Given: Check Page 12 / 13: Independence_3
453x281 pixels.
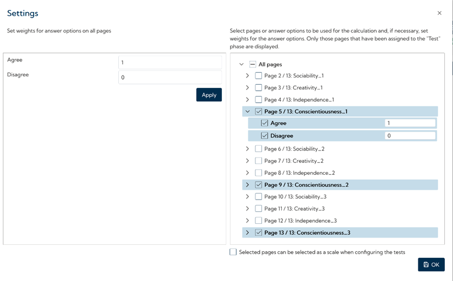Looking at the screenshot, I should pyautogui.click(x=259, y=221).
